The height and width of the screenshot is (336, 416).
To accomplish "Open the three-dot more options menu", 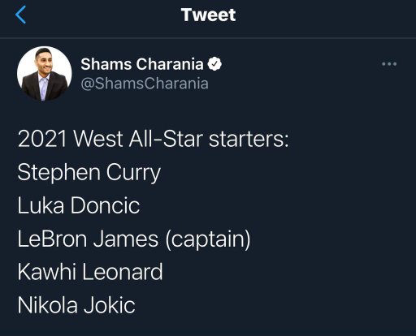I will tap(389, 64).
